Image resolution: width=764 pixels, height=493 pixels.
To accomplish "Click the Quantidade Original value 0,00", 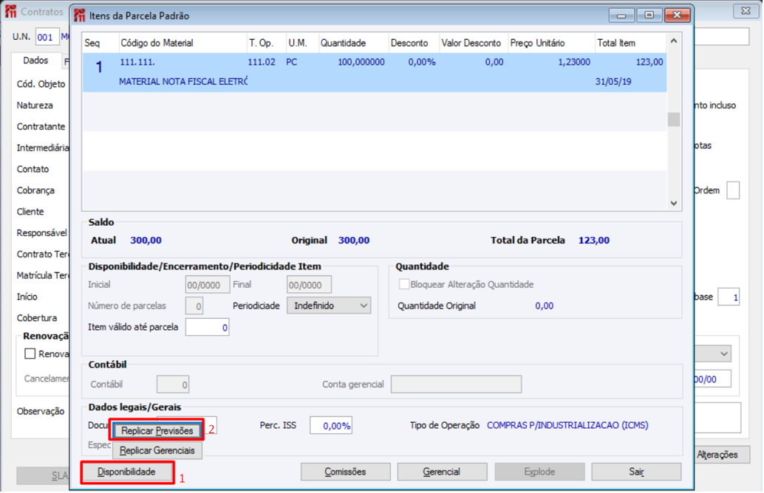I will [x=545, y=306].
